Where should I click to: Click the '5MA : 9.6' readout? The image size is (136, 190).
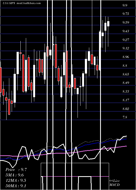click(x=15, y=175)
